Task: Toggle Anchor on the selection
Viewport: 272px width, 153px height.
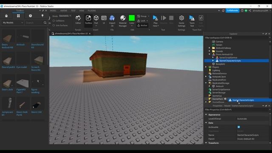Action: pos(142,25)
